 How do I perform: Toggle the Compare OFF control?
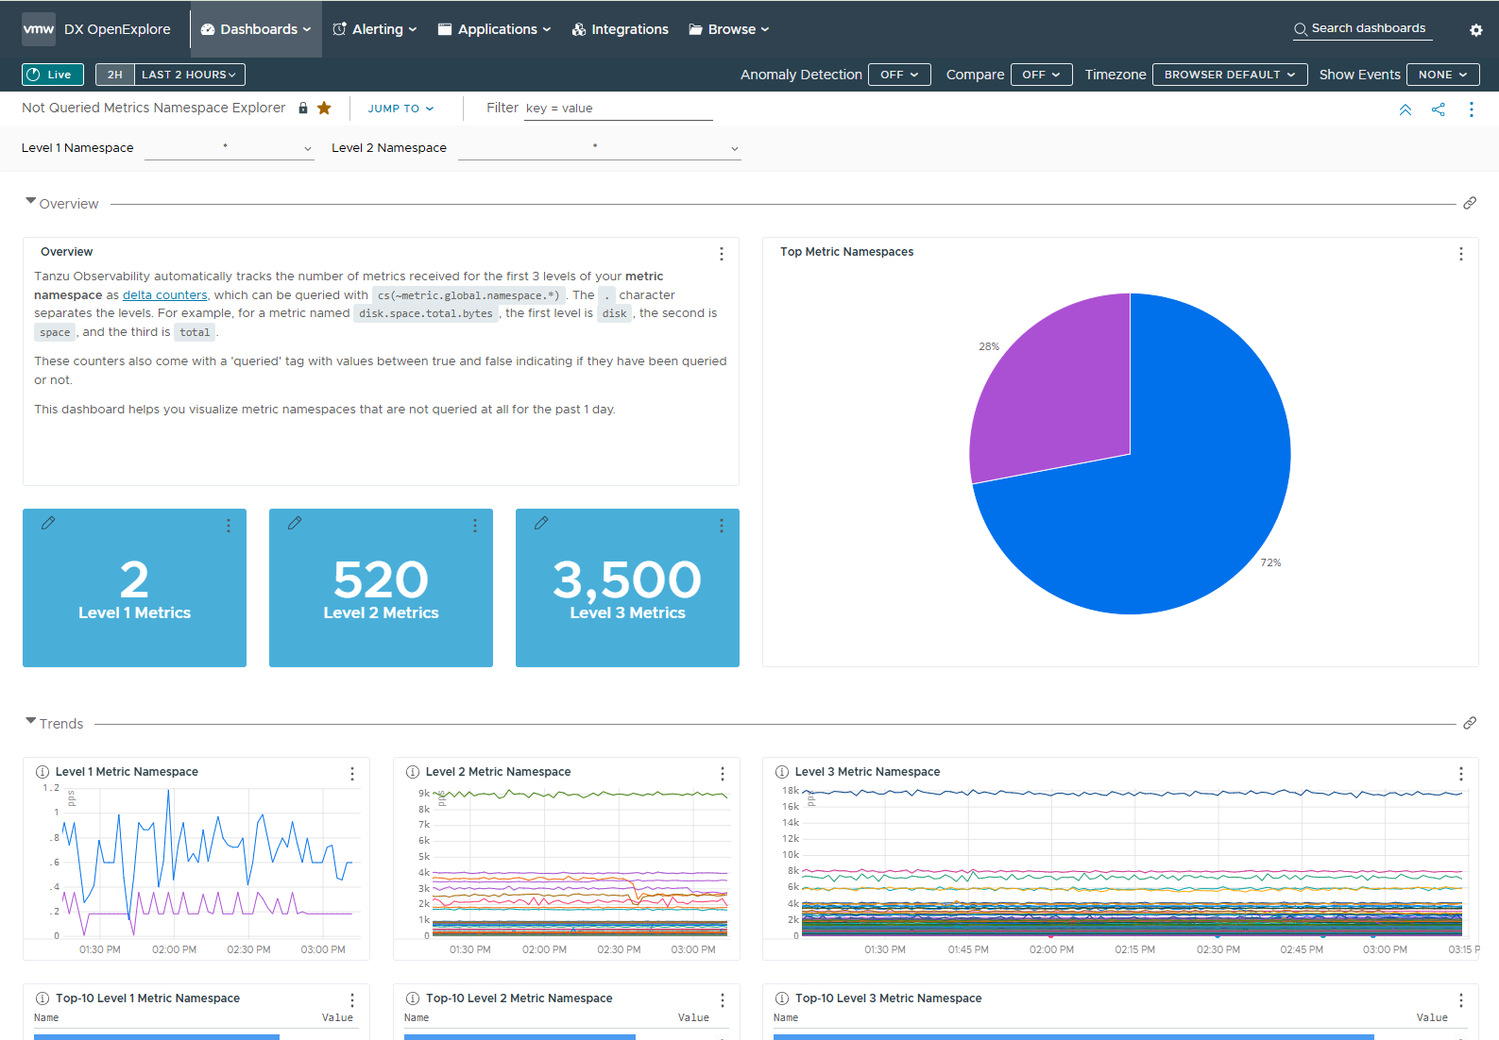[1040, 75]
